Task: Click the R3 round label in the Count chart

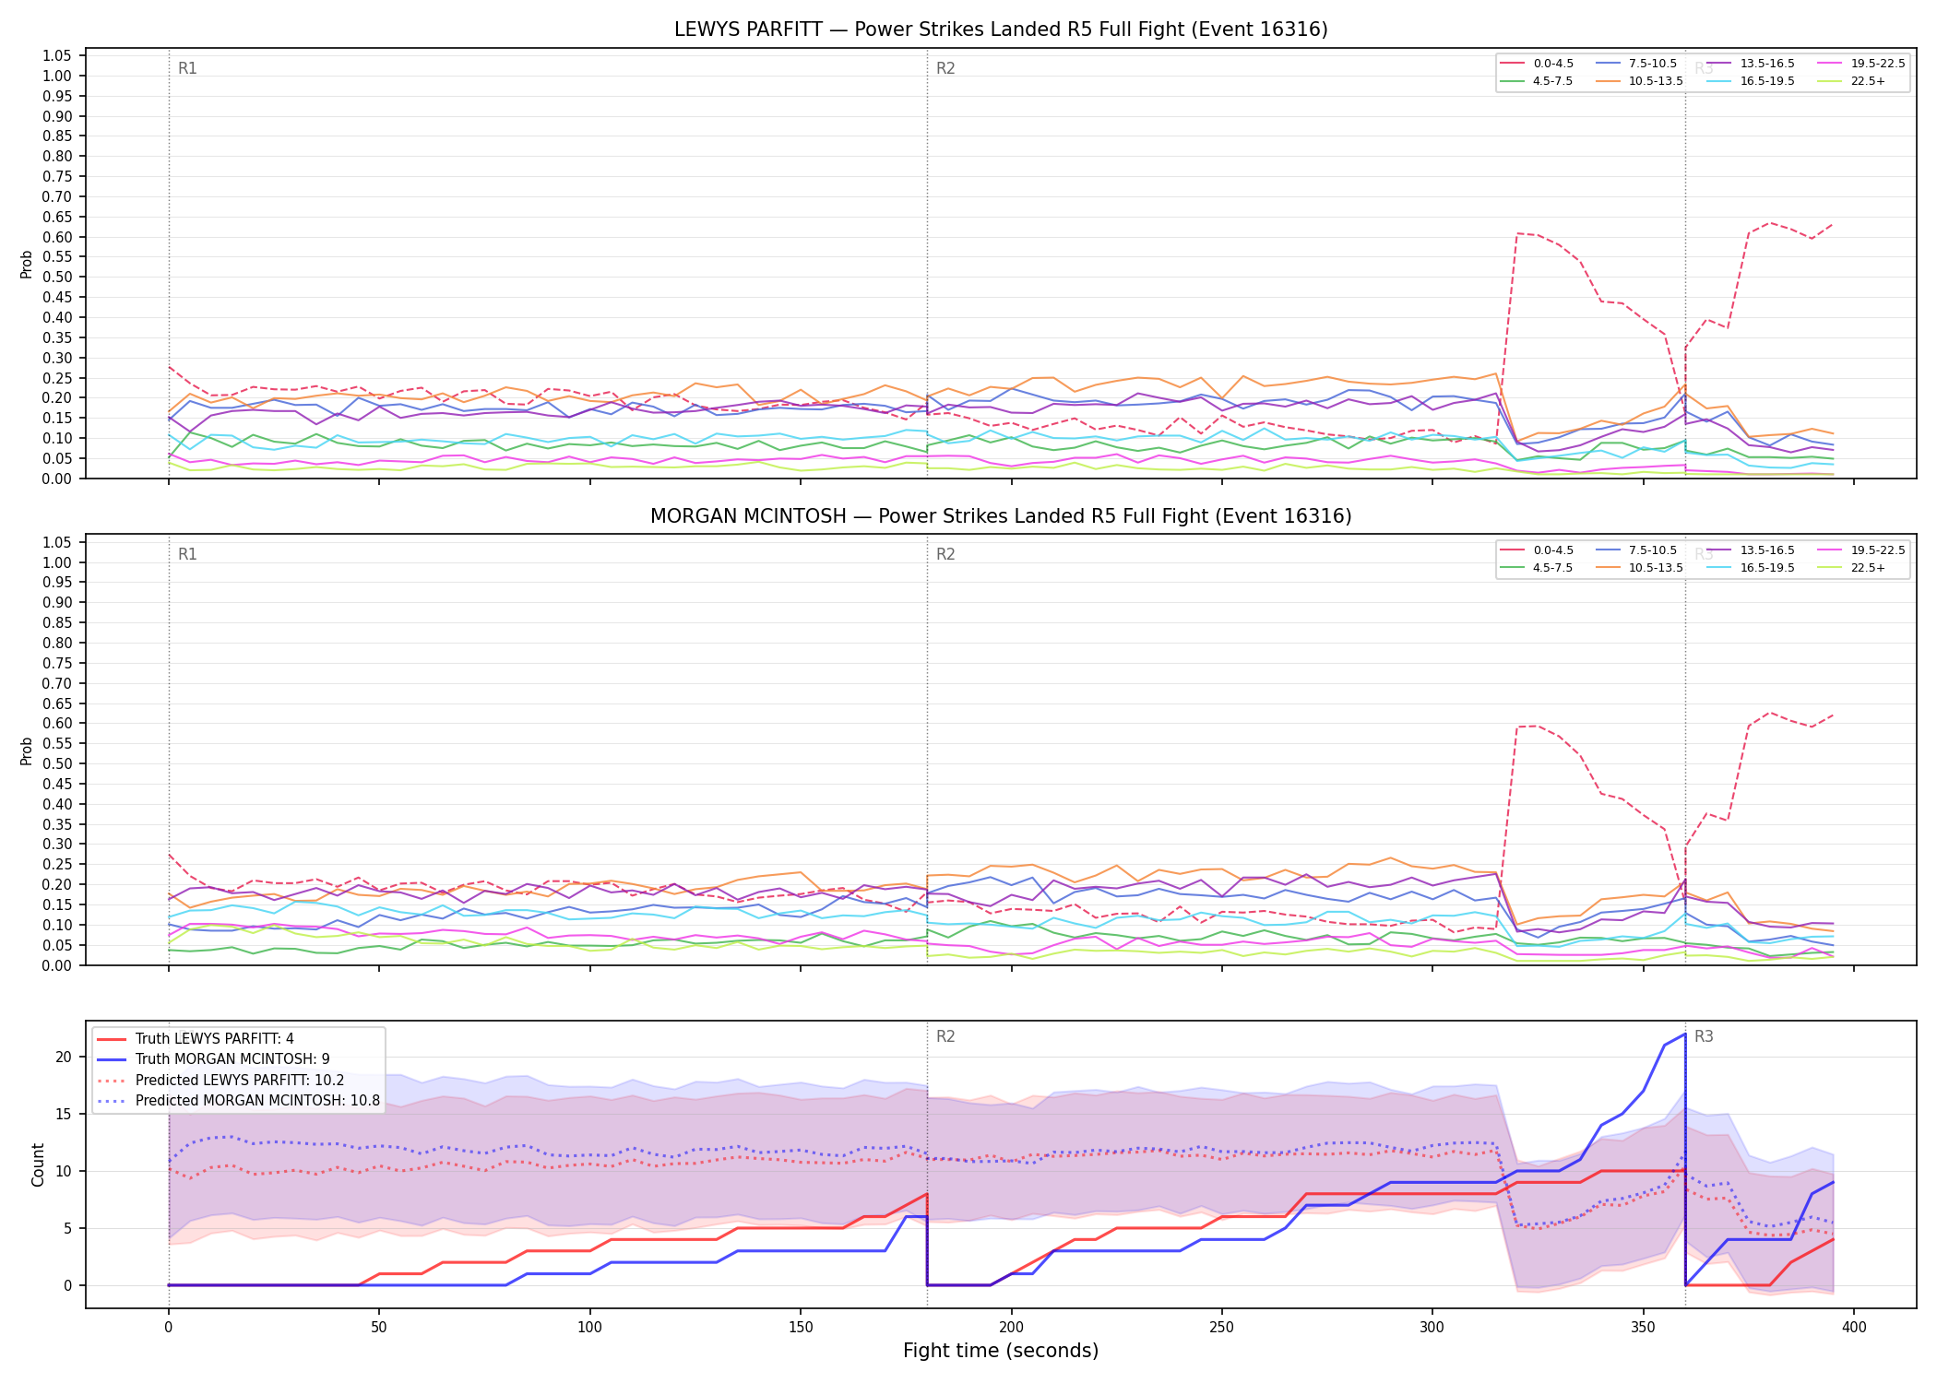Action: coord(1704,1036)
